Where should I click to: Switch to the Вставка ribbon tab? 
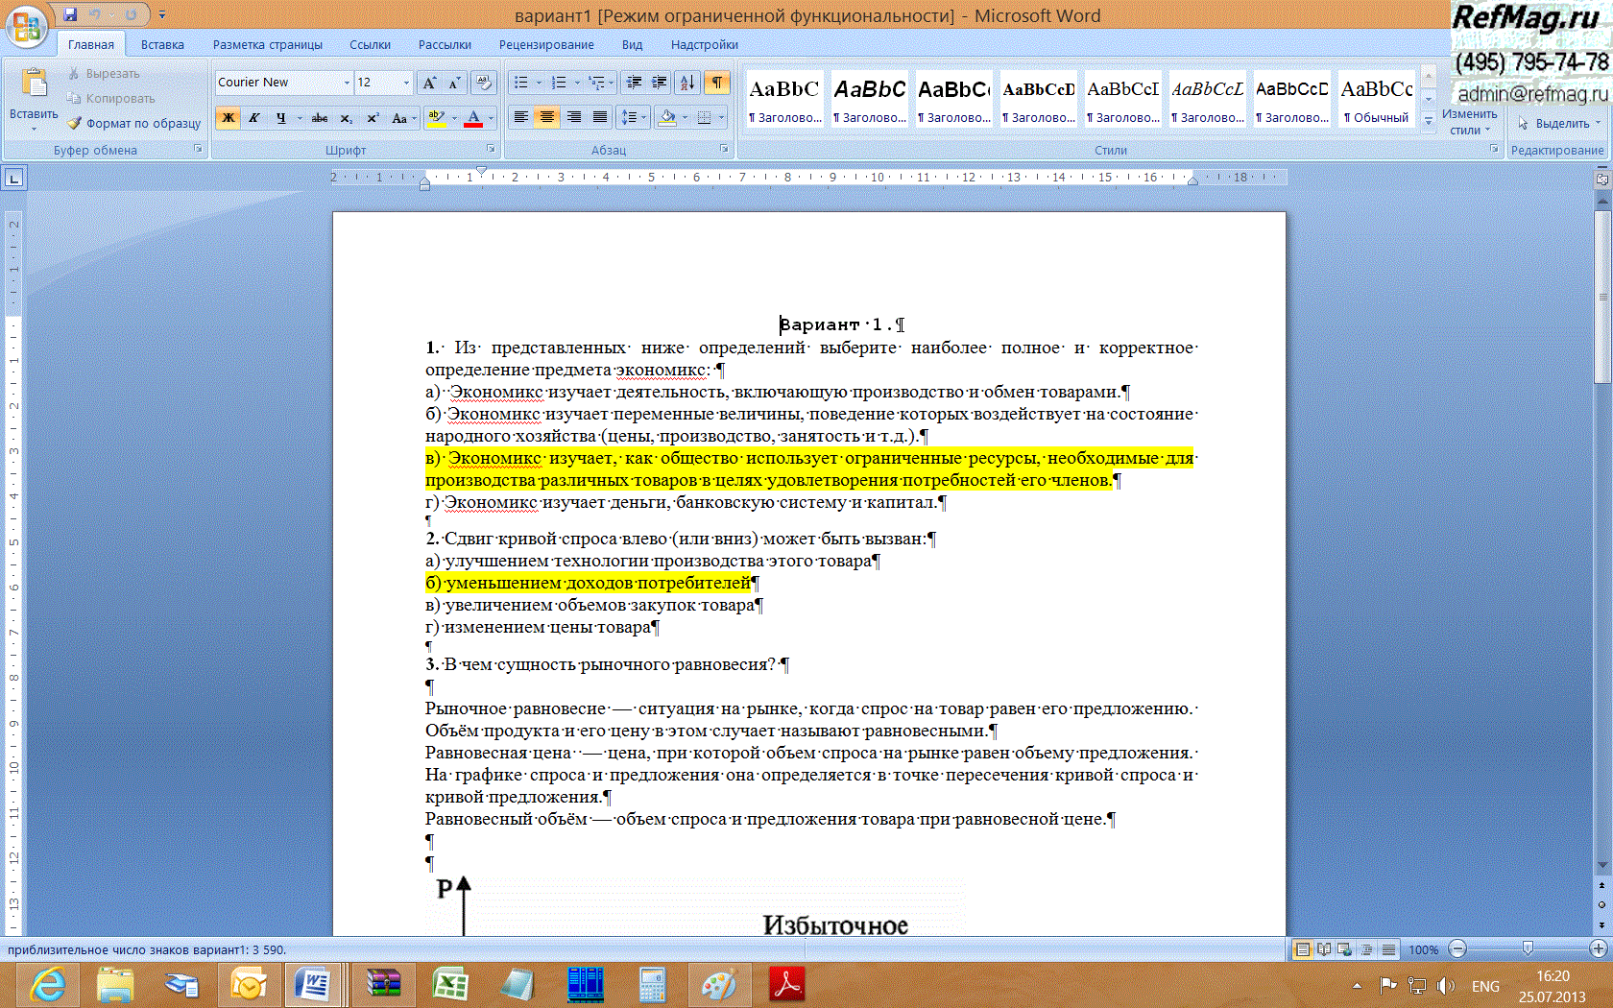(x=162, y=44)
